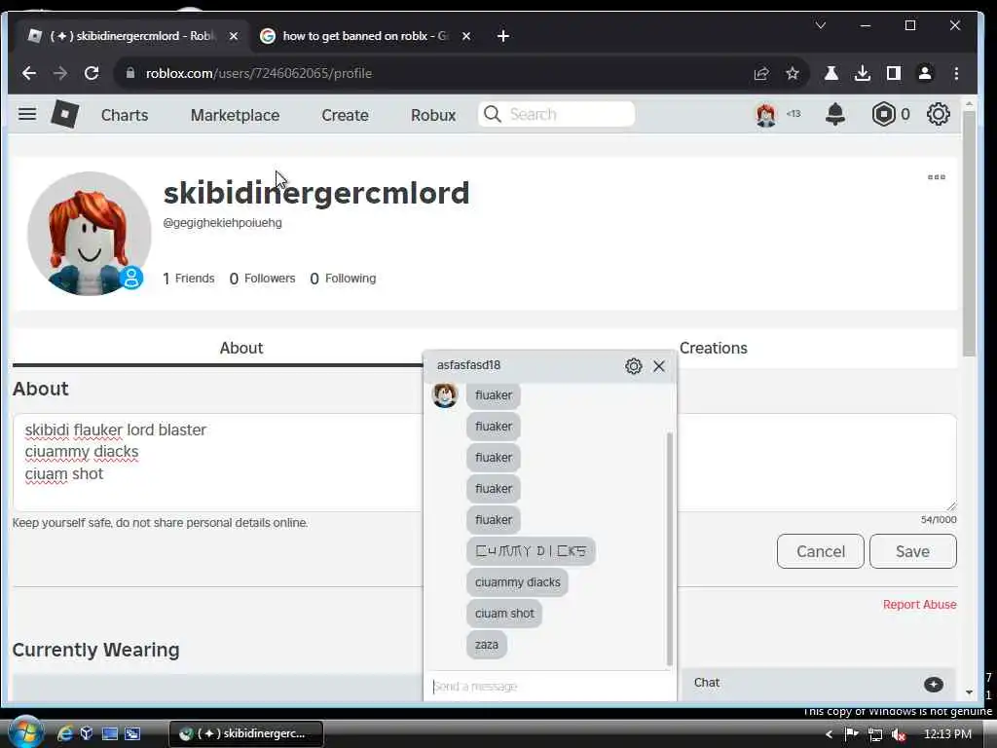Click the Roblox search field
997x748 pixels.
tap(556, 115)
